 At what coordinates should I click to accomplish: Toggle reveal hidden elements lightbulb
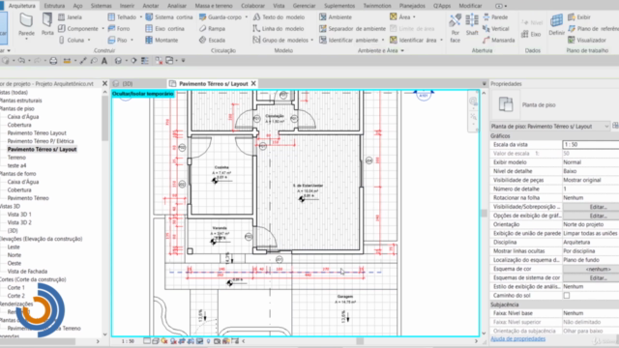pos(209,341)
